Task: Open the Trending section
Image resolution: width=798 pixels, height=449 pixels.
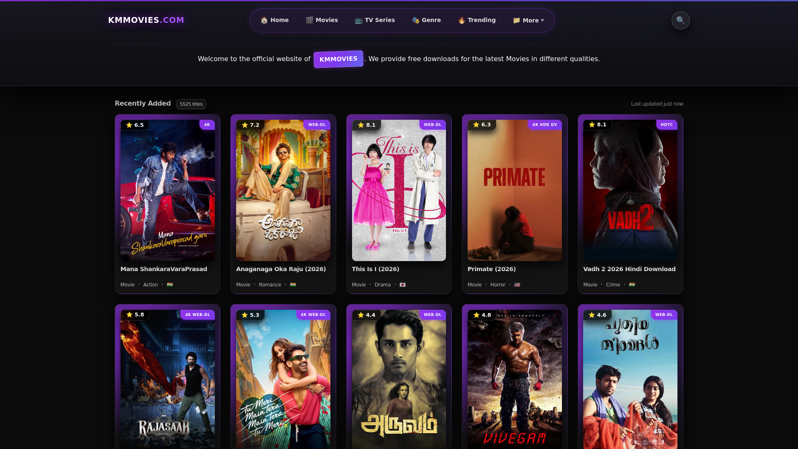Action: 477,20
